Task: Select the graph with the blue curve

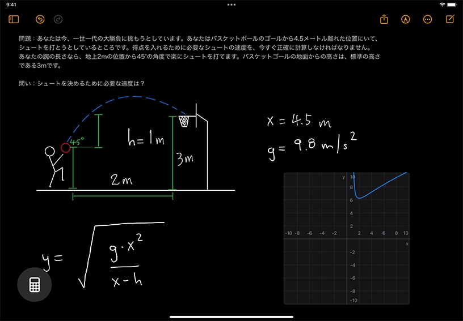Action: pyautogui.click(x=347, y=238)
